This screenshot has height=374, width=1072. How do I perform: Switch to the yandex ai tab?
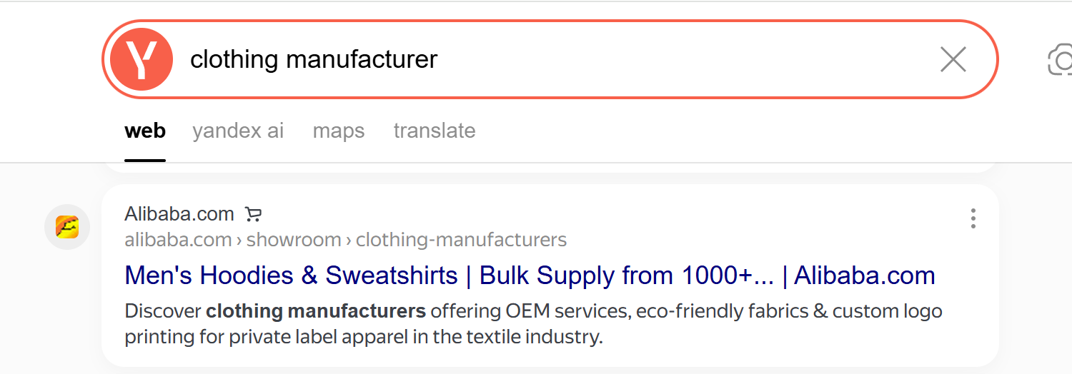pyautogui.click(x=238, y=131)
